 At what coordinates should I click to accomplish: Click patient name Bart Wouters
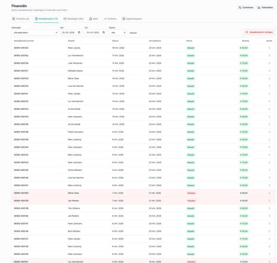74,231
